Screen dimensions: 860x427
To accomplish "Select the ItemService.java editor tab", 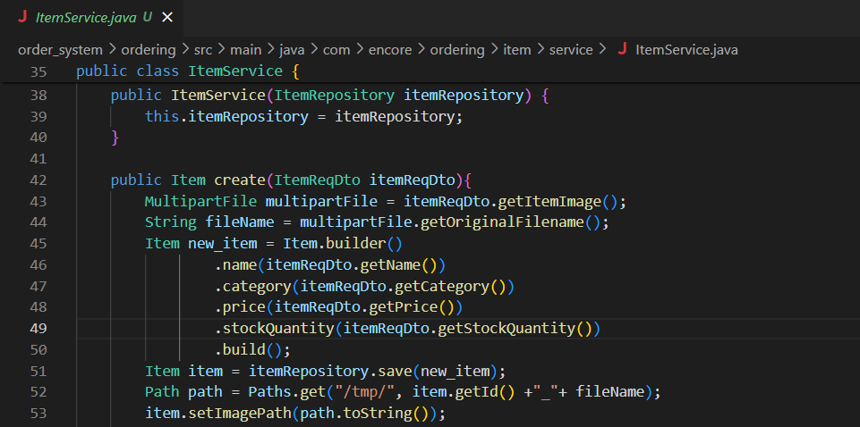I will 91,18.
